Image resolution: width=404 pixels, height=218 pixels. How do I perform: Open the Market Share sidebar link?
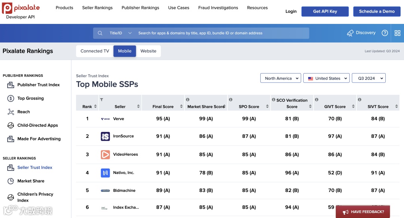tap(31, 181)
